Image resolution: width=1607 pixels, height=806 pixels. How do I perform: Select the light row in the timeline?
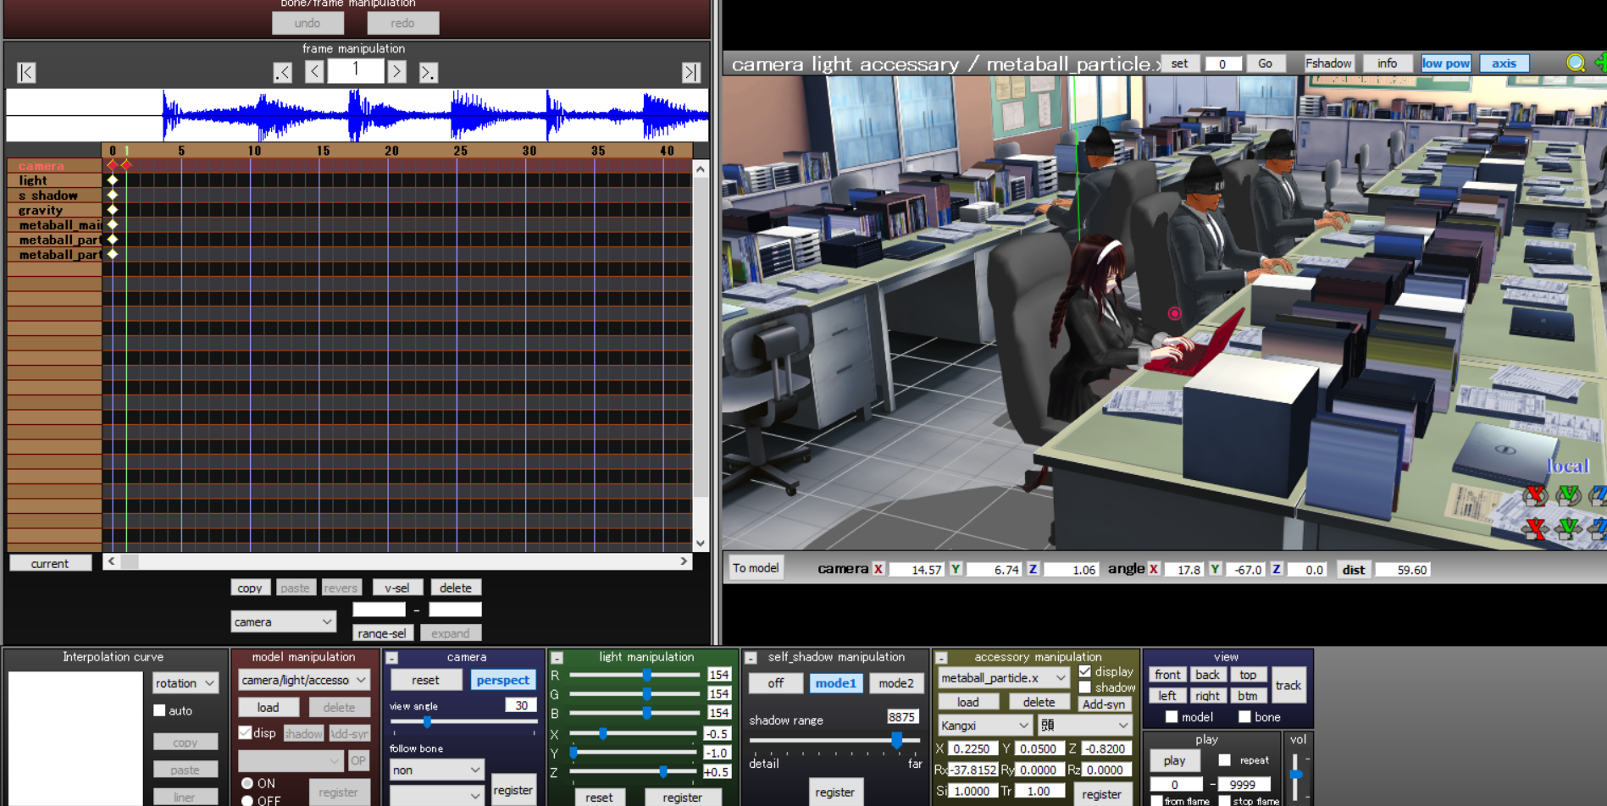(34, 180)
